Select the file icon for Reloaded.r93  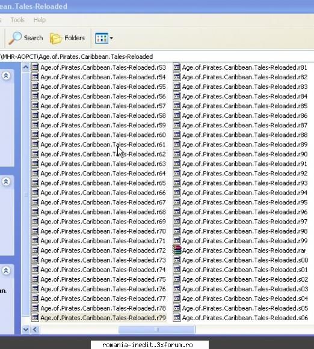[177, 183]
